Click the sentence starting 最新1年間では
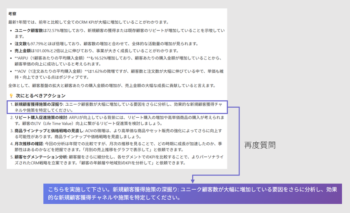350x213 pixels. click(x=89, y=22)
